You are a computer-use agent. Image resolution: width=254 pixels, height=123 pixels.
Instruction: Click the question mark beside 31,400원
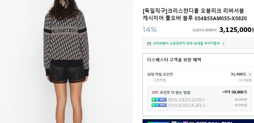pos(250,74)
